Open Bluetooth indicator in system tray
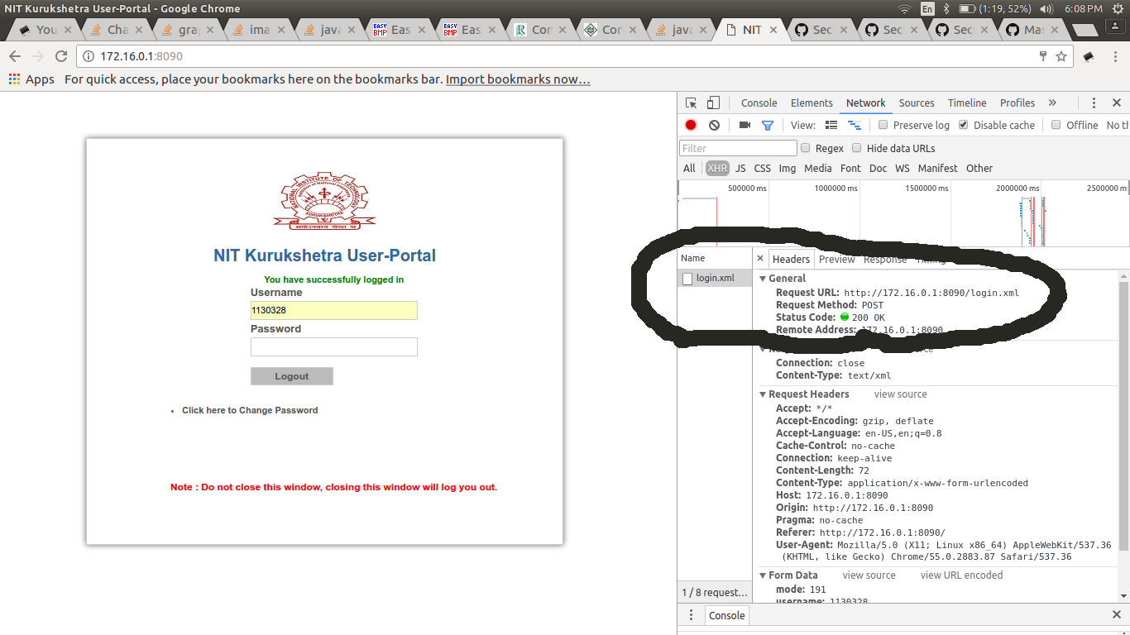The height and width of the screenshot is (635, 1130). click(946, 8)
